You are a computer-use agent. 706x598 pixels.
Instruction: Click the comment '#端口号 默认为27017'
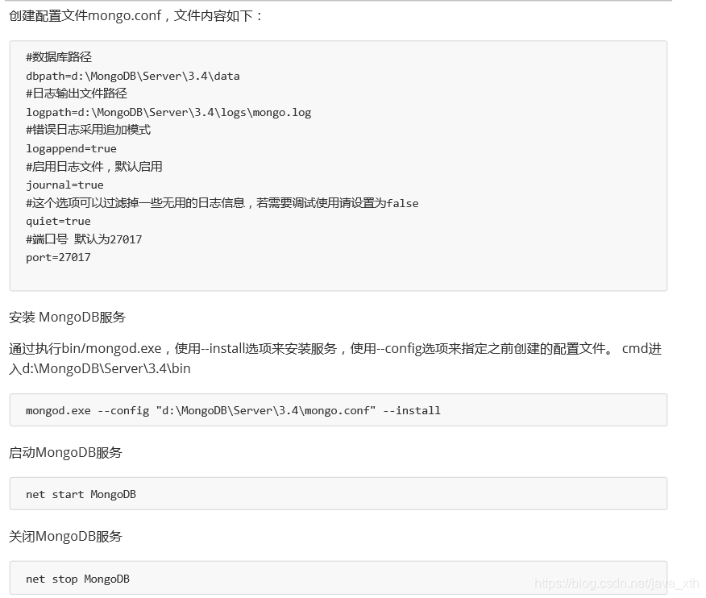click(x=84, y=239)
